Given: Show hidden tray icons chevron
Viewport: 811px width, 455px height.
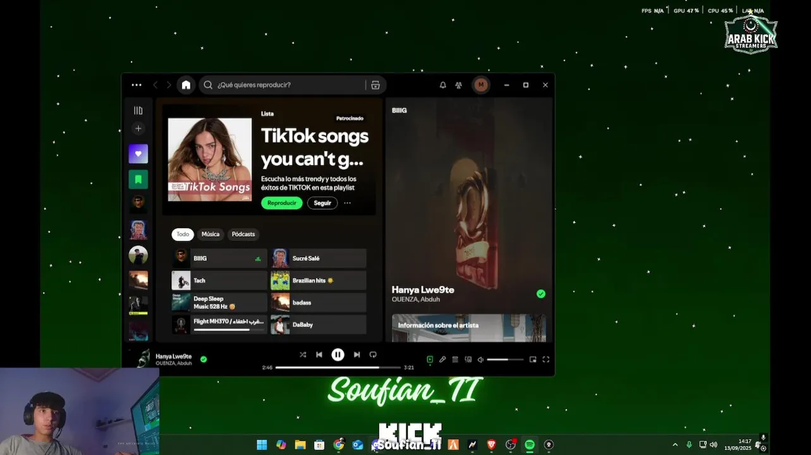Looking at the screenshot, I should coord(674,445).
